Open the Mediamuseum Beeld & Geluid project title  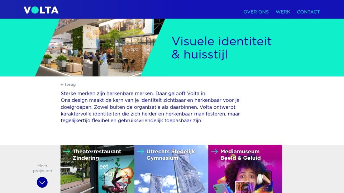(x=240, y=155)
